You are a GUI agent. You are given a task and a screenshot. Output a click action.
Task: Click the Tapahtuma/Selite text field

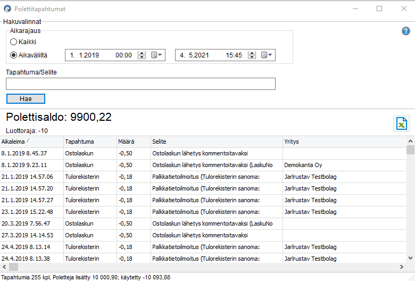point(140,84)
